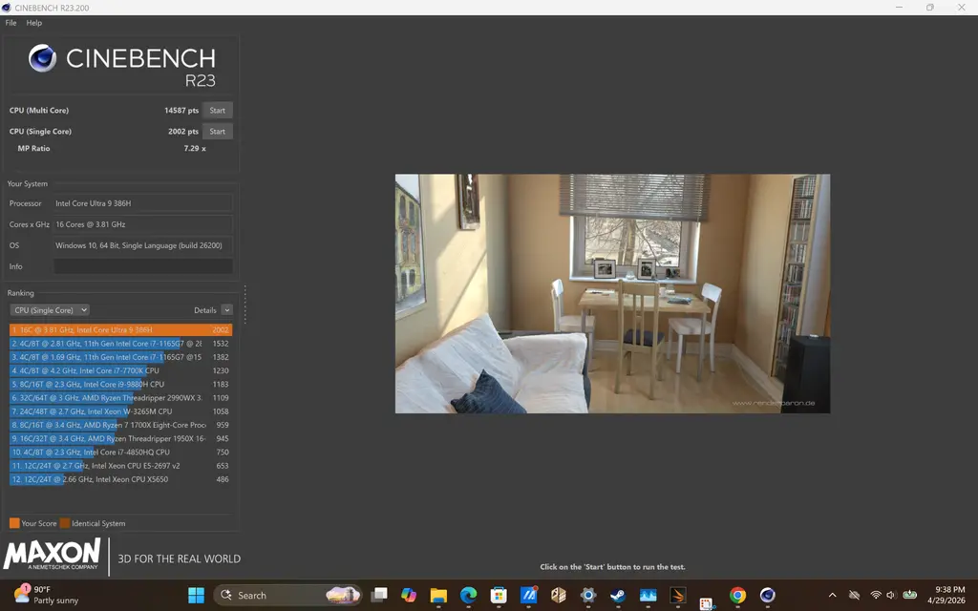Start the CPU Multi Core test
978x611 pixels.
coord(217,111)
